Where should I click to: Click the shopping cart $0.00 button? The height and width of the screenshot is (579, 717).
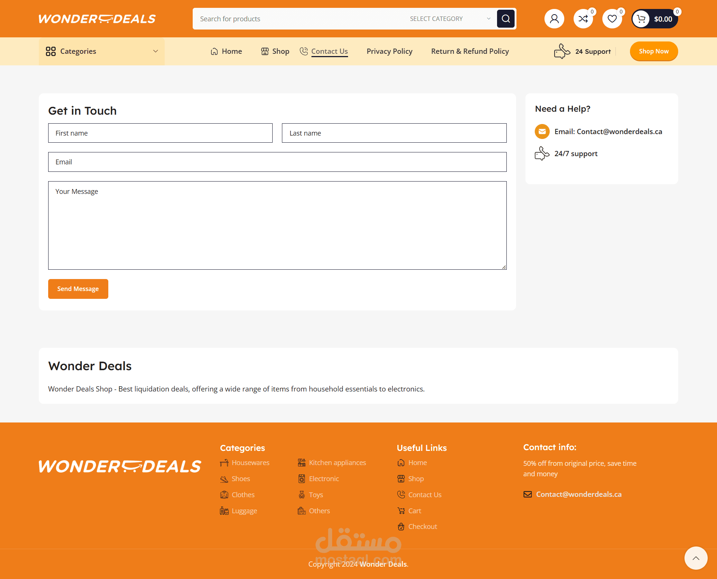pos(655,19)
